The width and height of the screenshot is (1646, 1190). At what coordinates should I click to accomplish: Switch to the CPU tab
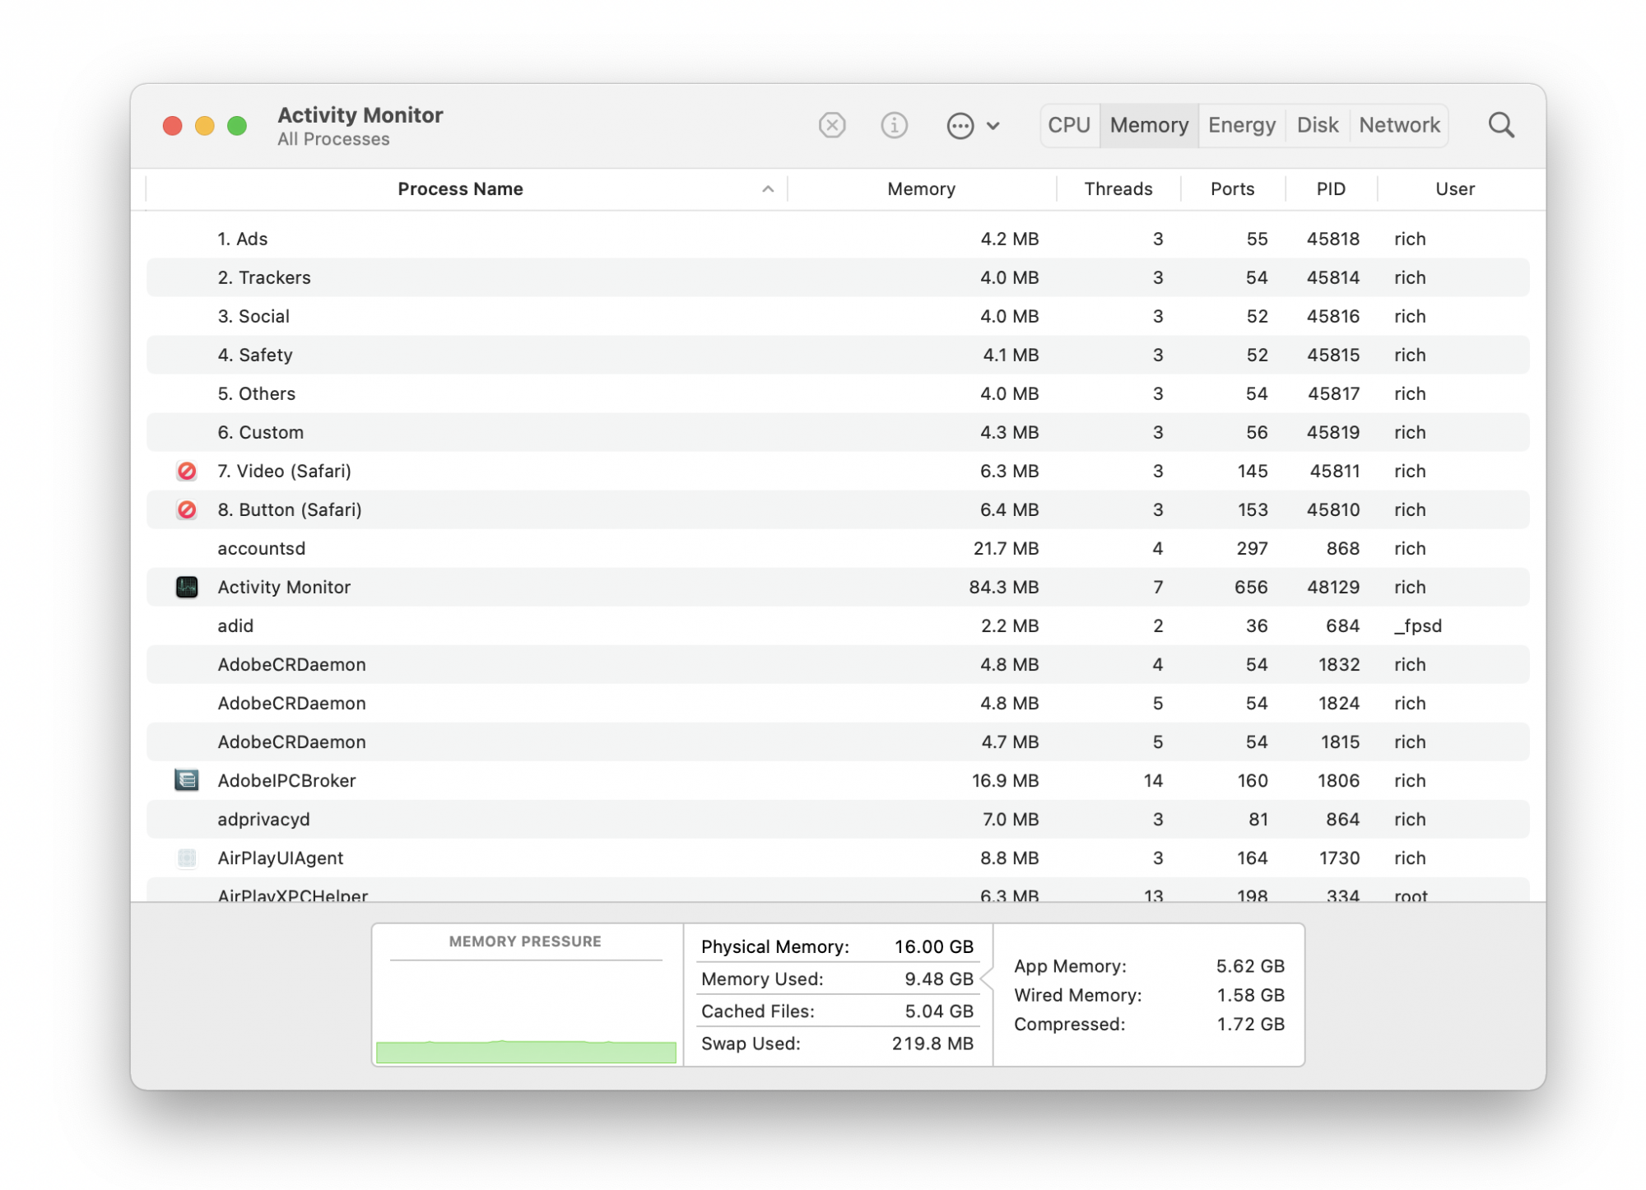click(x=1069, y=125)
